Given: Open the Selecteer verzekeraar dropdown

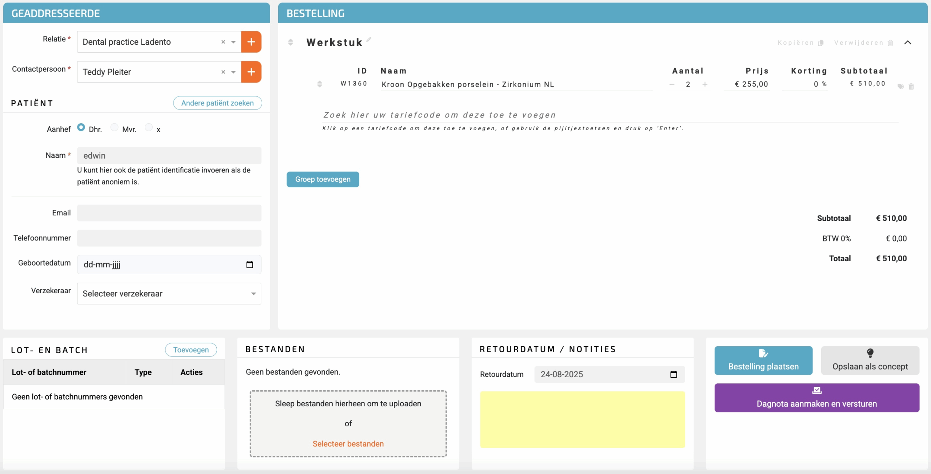Looking at the screenshot, I should tap(169, 294).
